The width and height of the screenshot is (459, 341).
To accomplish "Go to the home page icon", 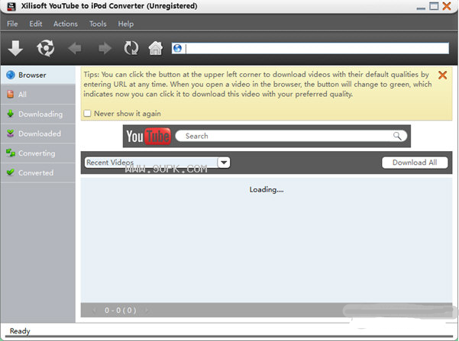I will (x=156, y=48).
